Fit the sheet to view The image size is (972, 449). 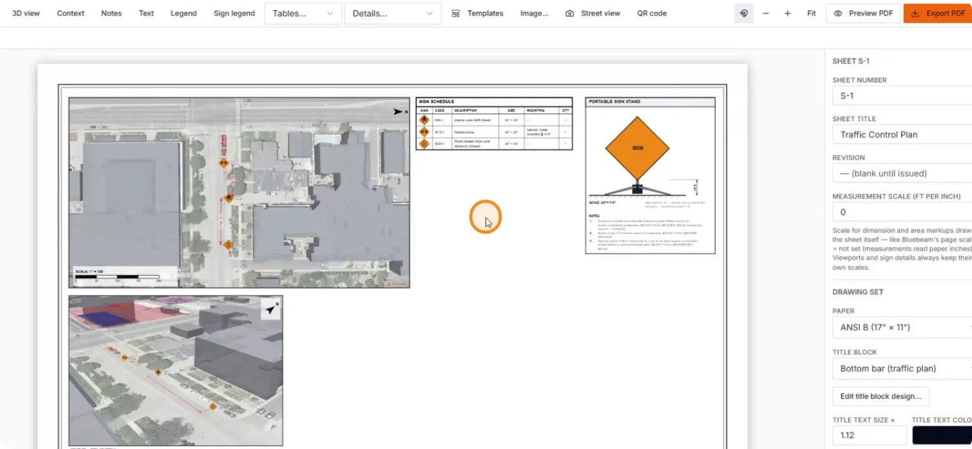coord(811,14)
